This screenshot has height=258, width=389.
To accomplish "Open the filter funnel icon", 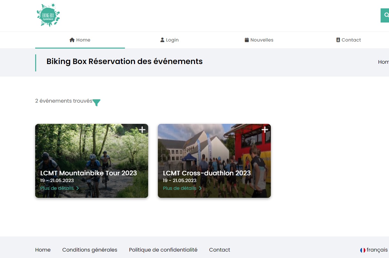I will [97, 103].
